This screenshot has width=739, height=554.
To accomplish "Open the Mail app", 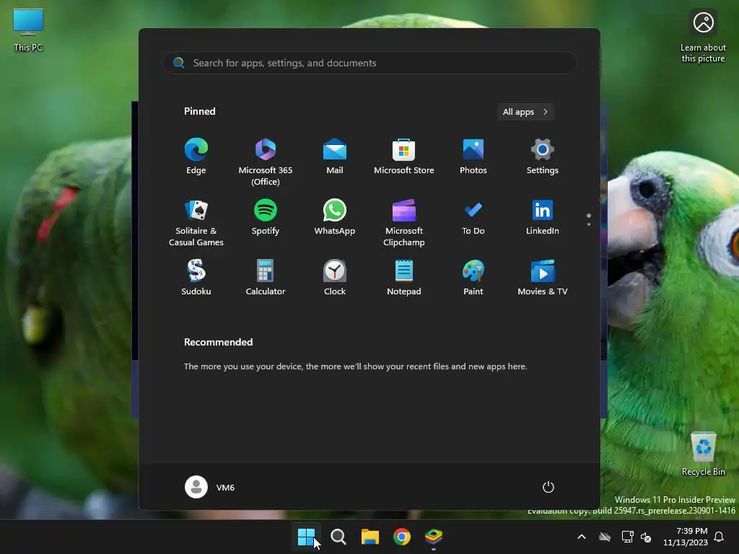I will click(x=335, y=157).
